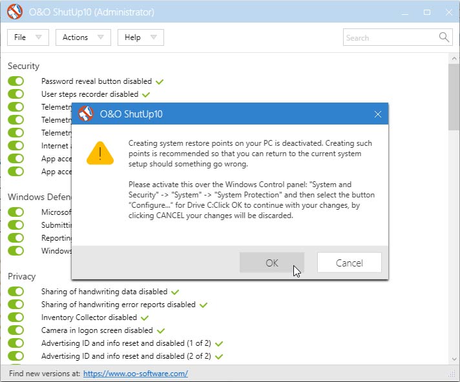Expand the Actions dropdown arrow
460x382 pixels.
coord(101,37)
